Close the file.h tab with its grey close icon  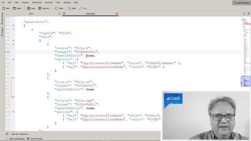[x=59, y=14]
